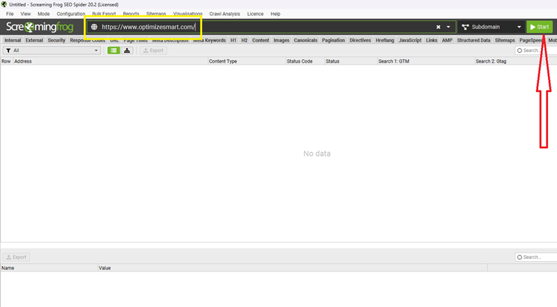The image size is (557, 307).
Task: Switch to the Images tab
Action: click(x=281, y=40)
